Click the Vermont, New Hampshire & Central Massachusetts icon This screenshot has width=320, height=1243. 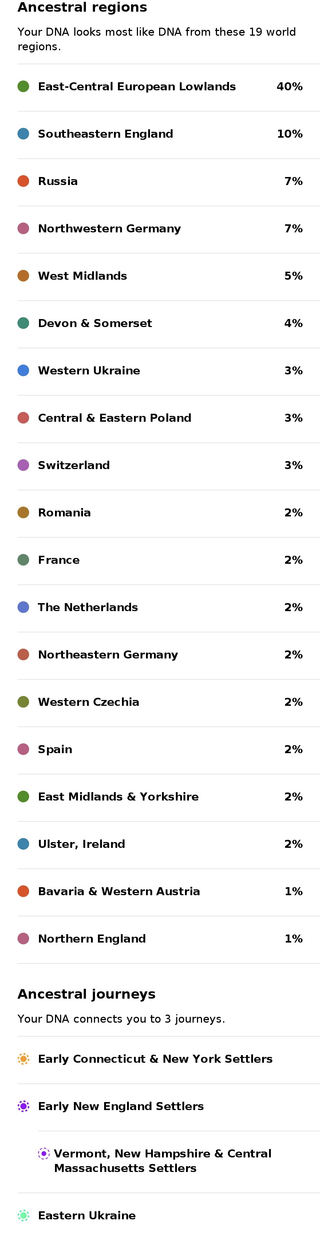(x=43, y=1153)
